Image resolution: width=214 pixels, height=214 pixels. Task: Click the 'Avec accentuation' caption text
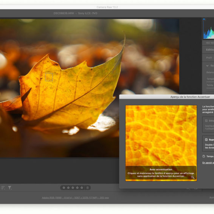pos(161,169)
